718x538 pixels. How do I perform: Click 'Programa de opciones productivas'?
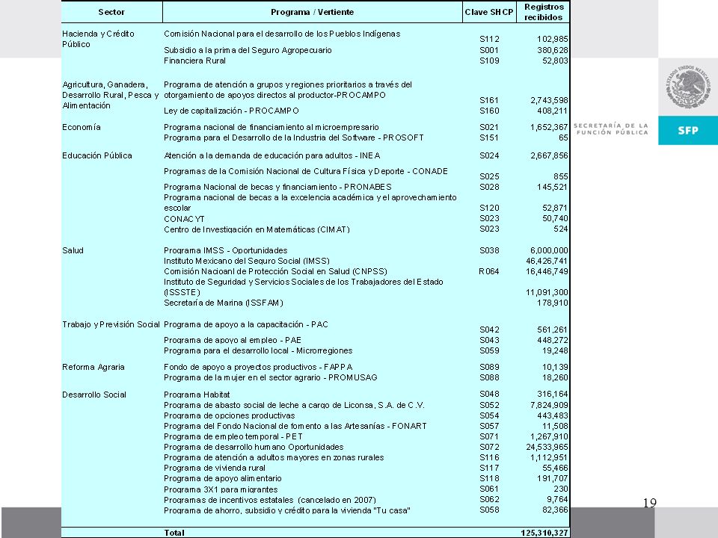tap(230, 415)
